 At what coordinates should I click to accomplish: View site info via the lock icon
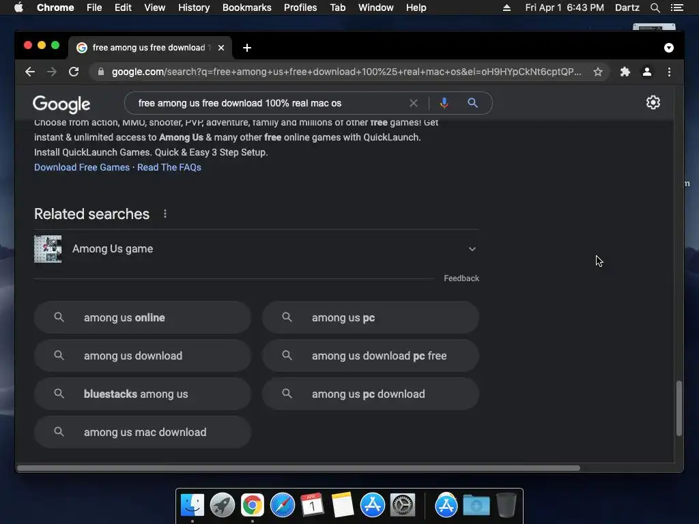pyautogui.click(x=101, y=72)
